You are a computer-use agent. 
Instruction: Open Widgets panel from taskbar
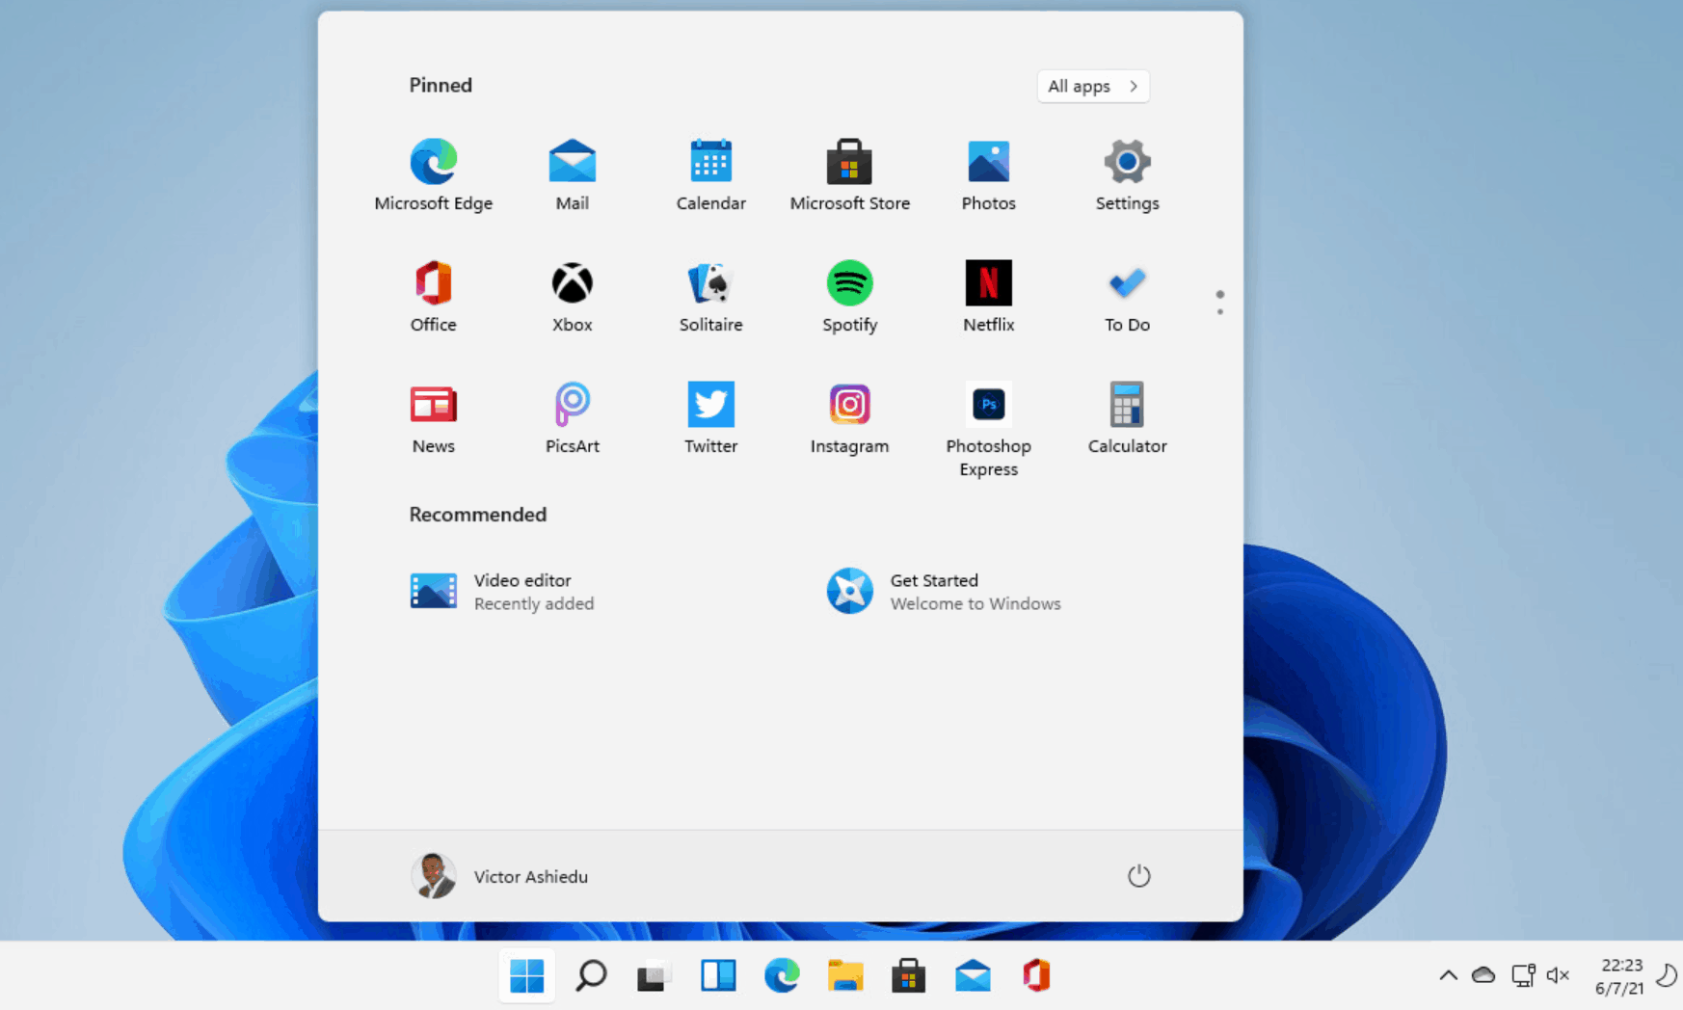coord(718,976)
